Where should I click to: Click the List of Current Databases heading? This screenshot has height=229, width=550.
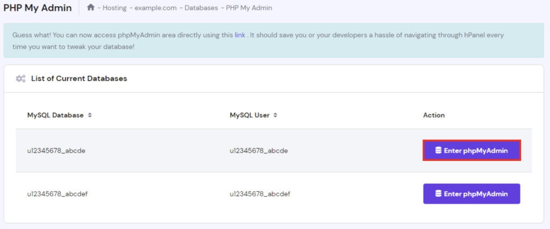click(x=79, y=78)
